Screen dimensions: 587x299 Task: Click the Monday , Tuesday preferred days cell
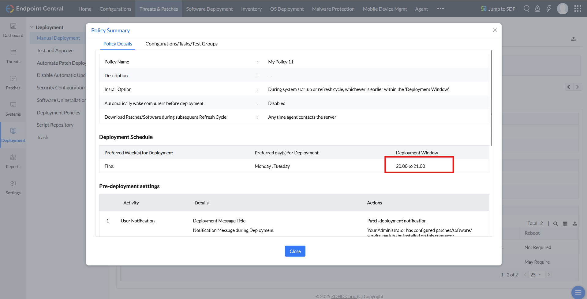(272, 166)
